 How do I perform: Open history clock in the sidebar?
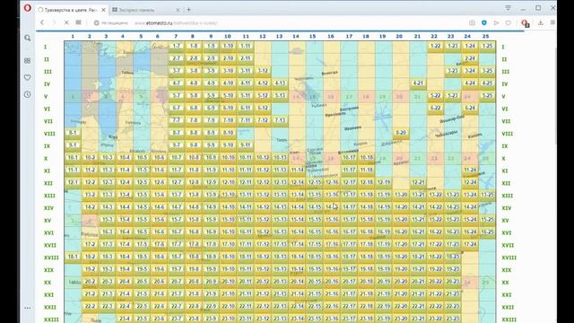coord(28,94)
